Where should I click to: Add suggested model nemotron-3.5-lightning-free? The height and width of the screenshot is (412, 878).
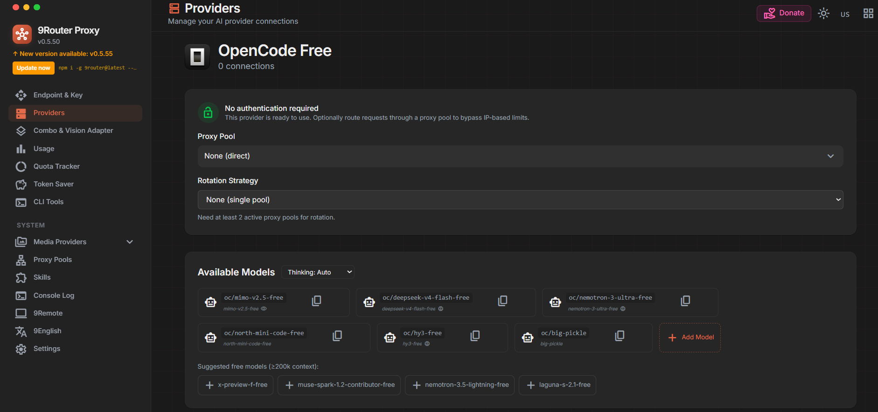coord(460,385)
